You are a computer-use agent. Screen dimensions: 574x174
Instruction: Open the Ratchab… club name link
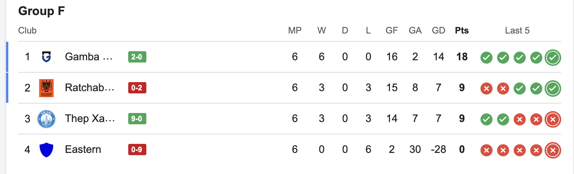[x=90, y=88]
